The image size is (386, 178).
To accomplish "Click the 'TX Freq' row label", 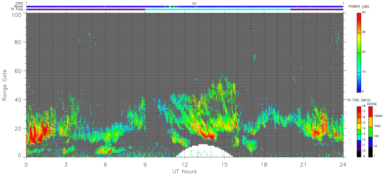I will coord(17,9).
